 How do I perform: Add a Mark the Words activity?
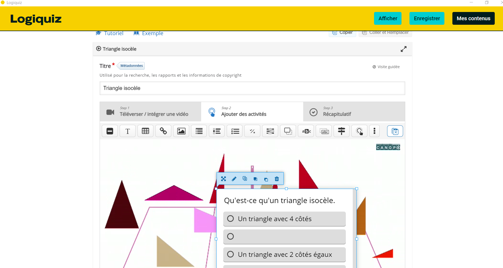[306, 131]
